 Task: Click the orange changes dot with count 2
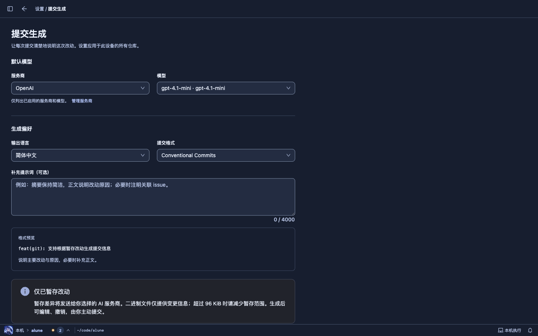coord(57,330)
